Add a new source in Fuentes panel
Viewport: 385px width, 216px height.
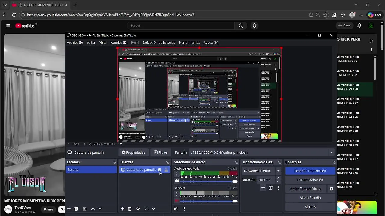tap(122, 209)
